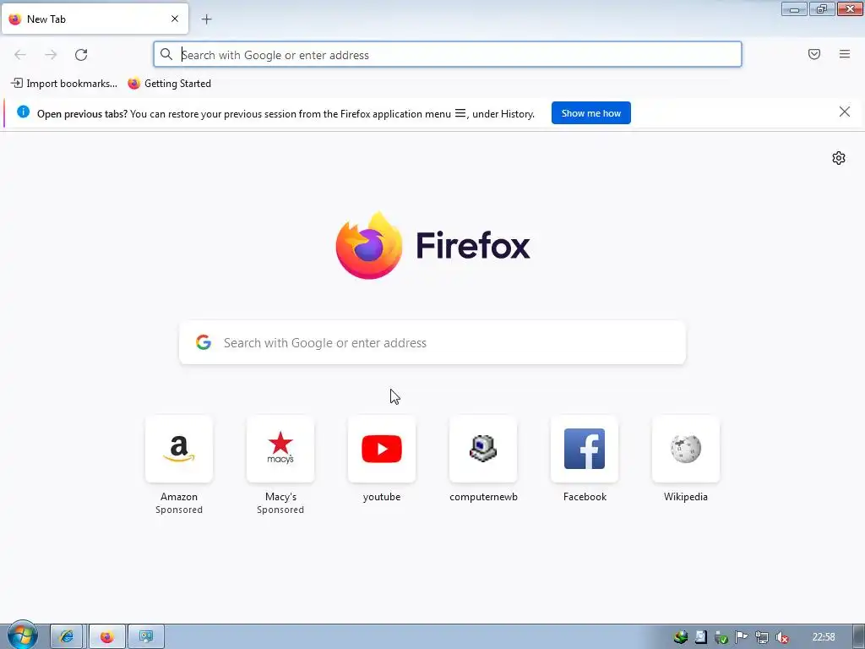The image size is (865, 649).
Task: Open the Wikipedia shortcut tile
Action: tap(686, 450)
